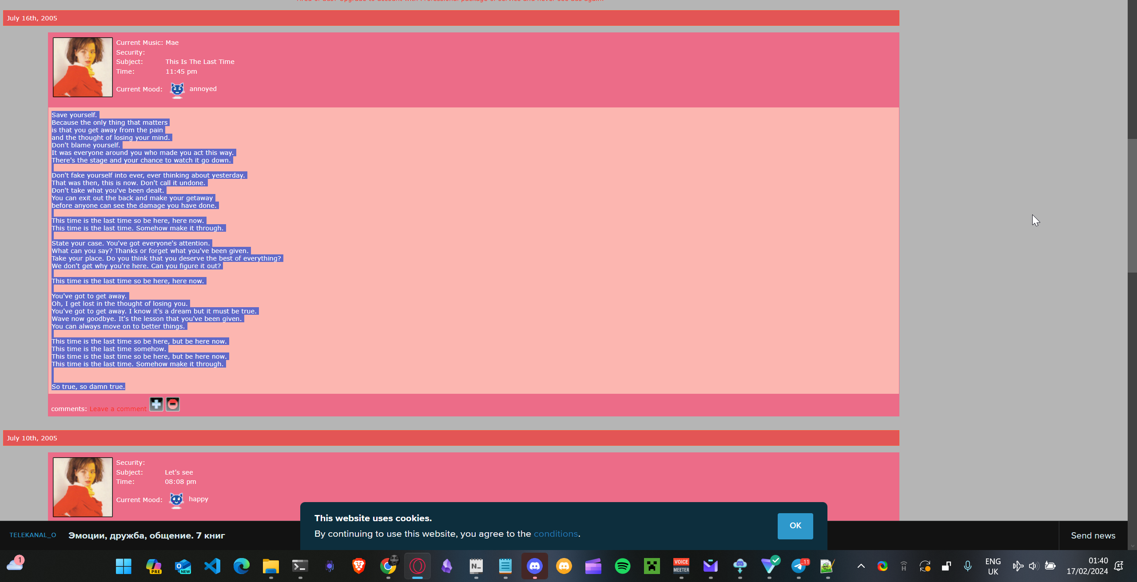Click the purple spider-like taskbar app icon

coord(330,566)
